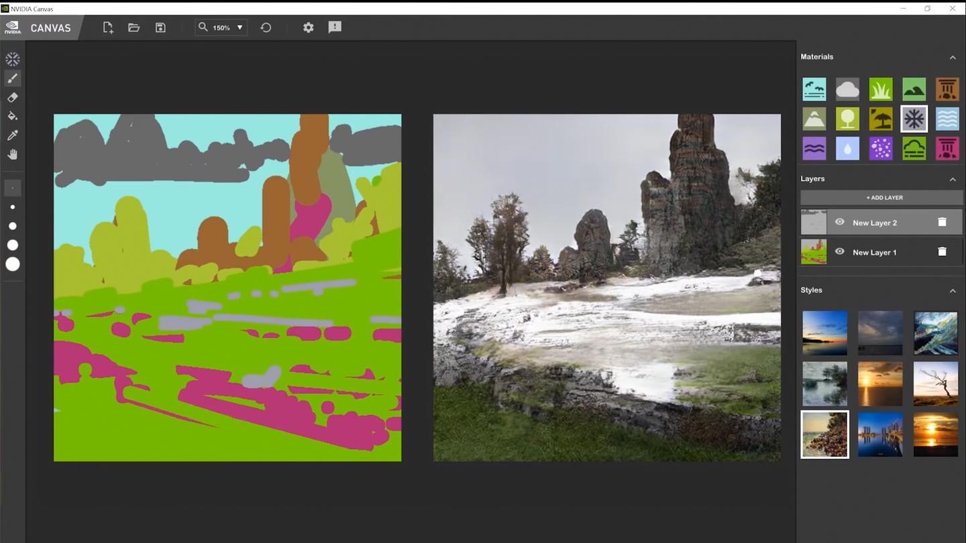The width and height of the screenshot is (966, 543).
Task: Click the Open File folder icon
Action: point(134,27)
